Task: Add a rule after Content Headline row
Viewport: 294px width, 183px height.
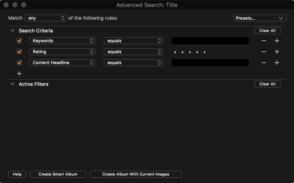Action: (x=277, y=63)
